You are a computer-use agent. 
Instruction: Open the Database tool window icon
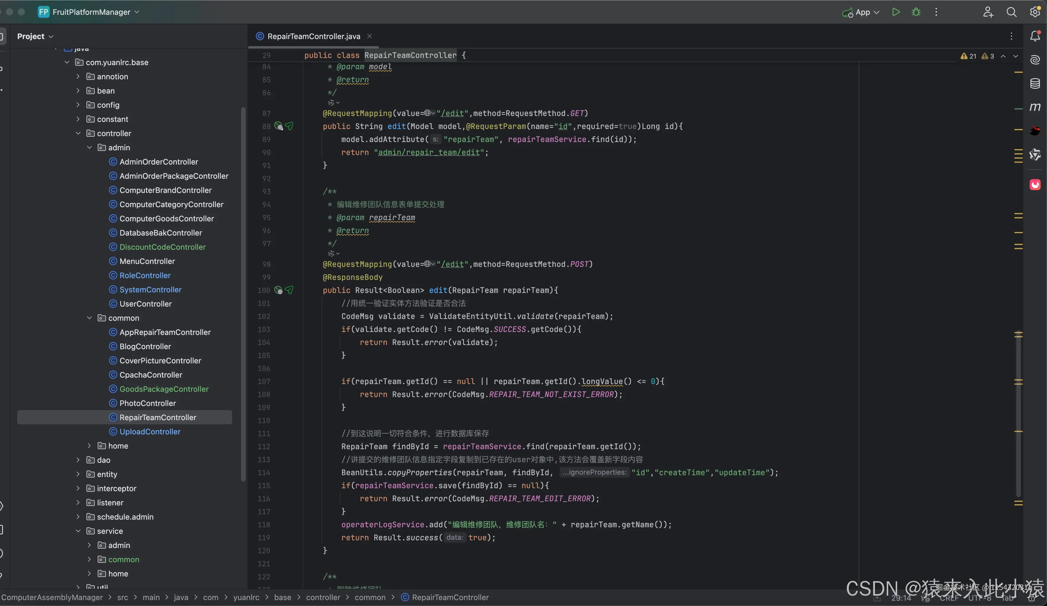click(x=1035, y=83)
